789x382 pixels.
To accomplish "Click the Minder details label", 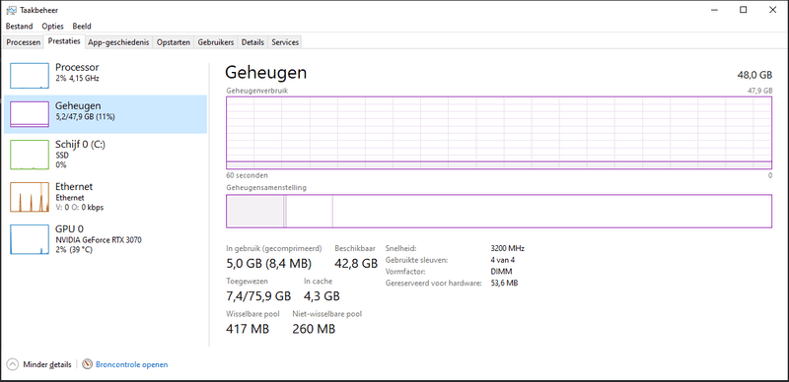I will pyautogui.click(x=47, y=364).
